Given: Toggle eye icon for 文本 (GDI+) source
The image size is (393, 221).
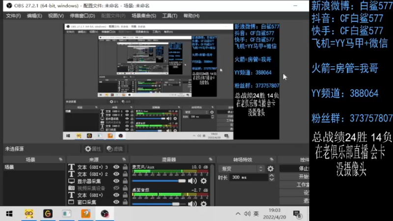Looking at the screenshot, I should 116,195.
